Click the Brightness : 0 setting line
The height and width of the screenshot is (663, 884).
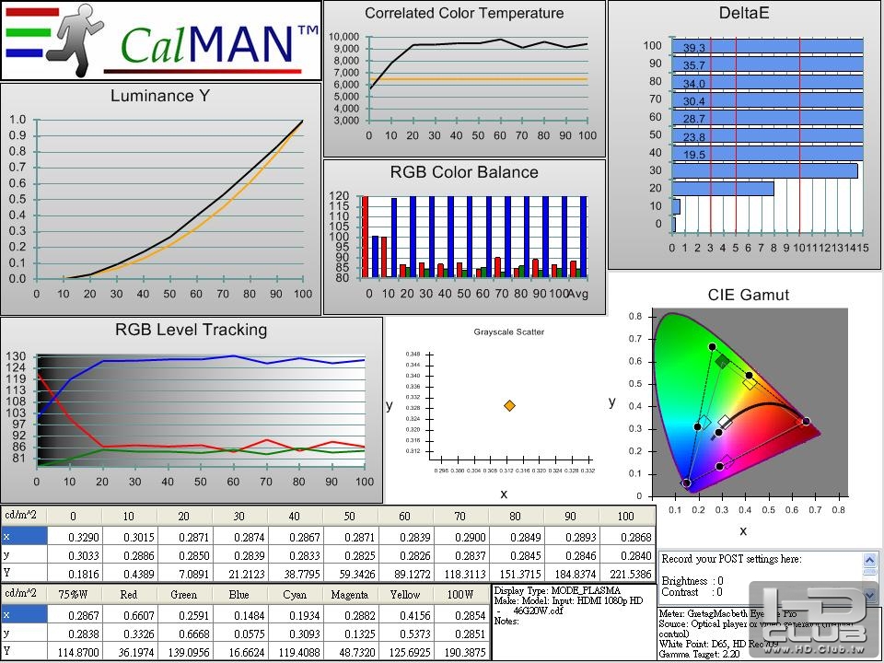point(692,581)
